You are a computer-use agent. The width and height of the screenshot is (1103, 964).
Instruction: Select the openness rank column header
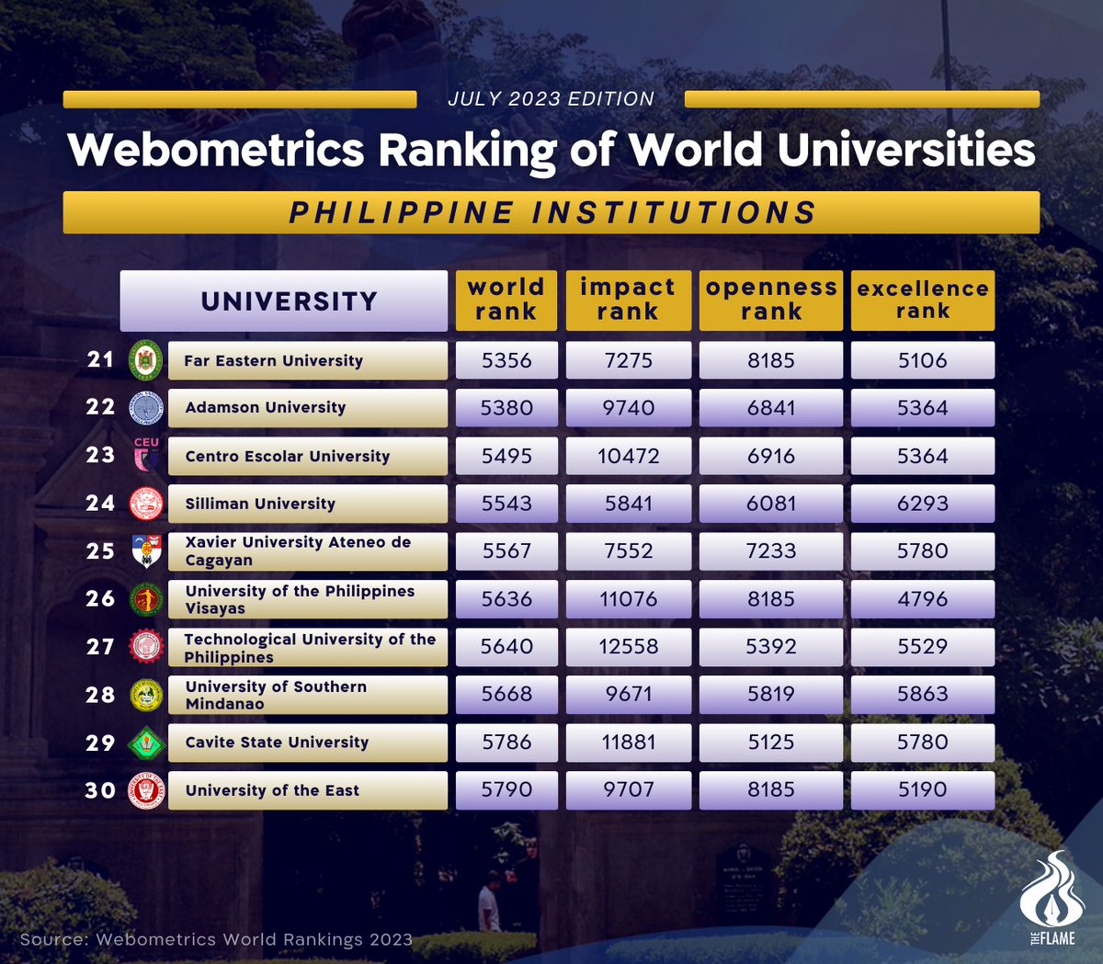[771, 301]
